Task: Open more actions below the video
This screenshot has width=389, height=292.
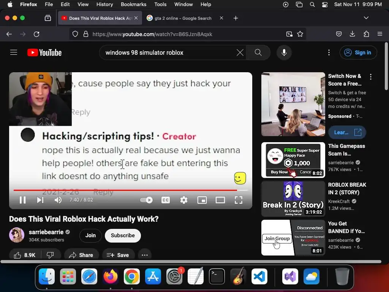Action: pos(145,255)
